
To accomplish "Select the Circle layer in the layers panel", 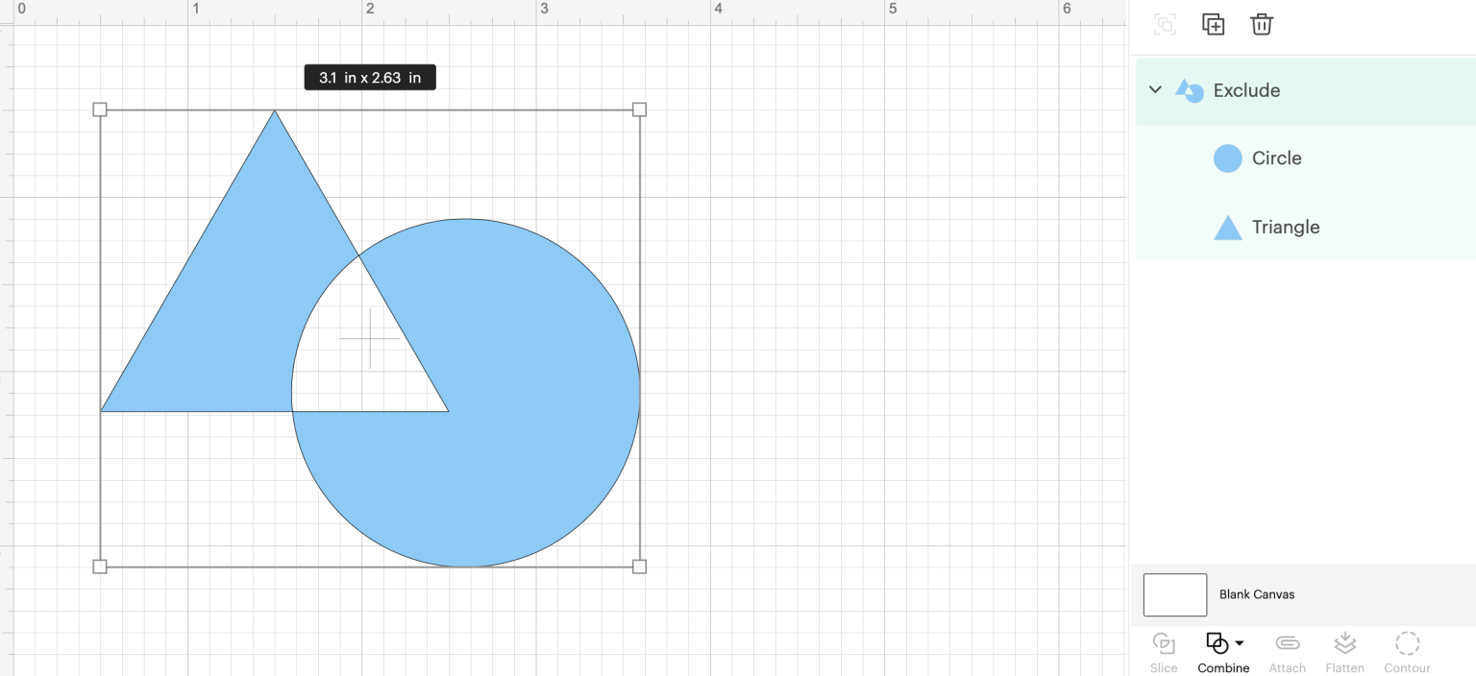I will click(x=1276, y=157).
